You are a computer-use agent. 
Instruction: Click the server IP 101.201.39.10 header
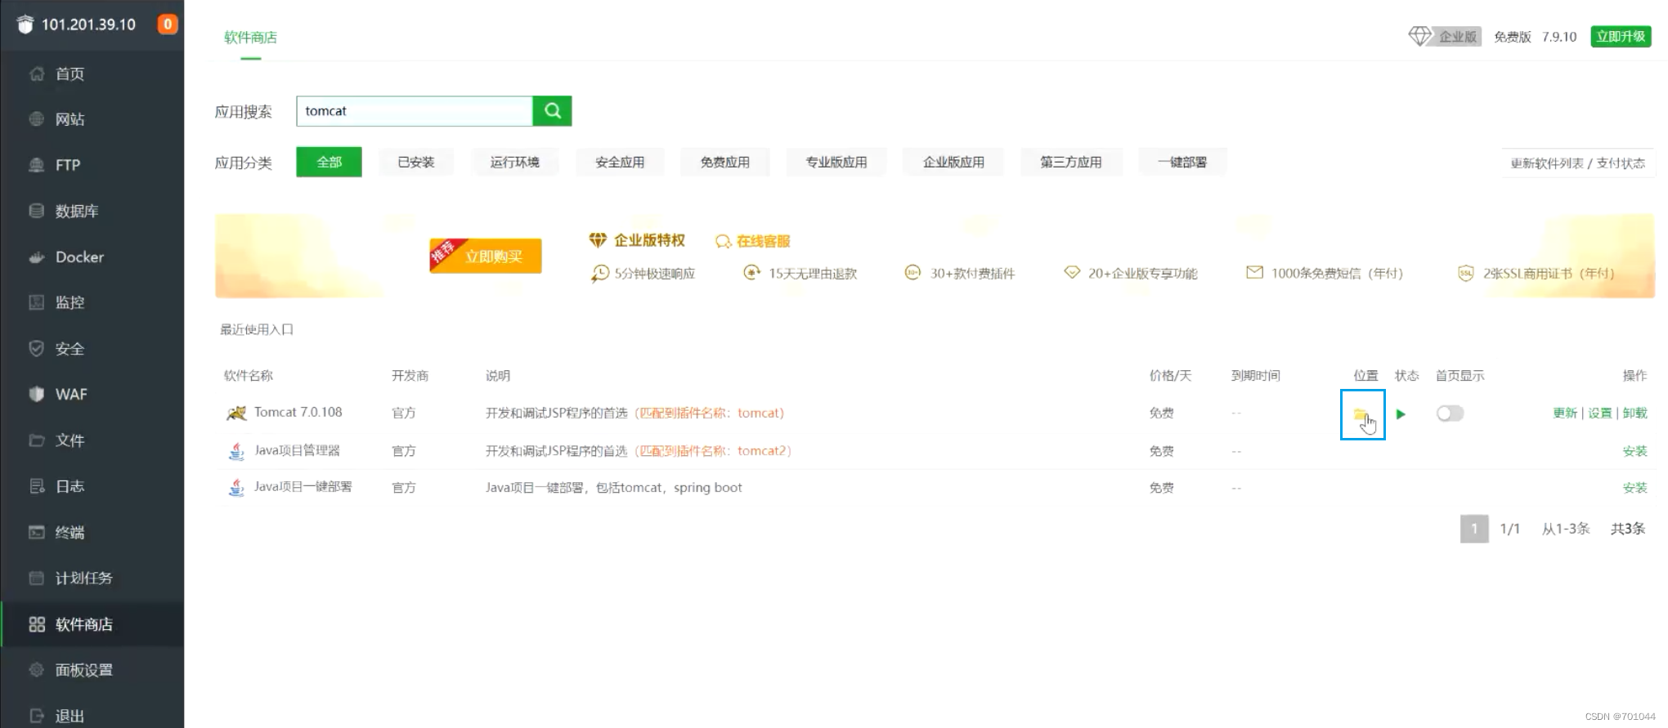pos(88,25)
